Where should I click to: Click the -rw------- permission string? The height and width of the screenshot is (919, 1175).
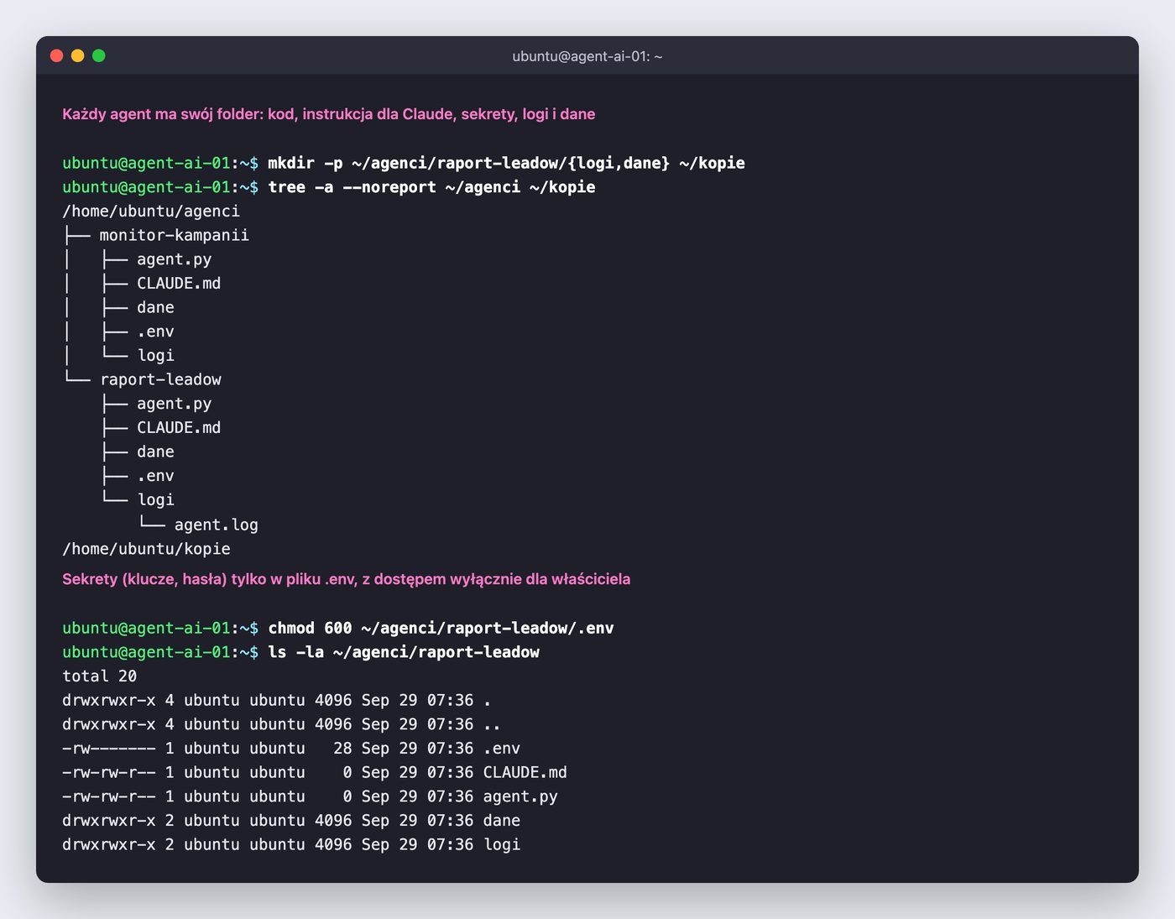(x=109, y=749)
